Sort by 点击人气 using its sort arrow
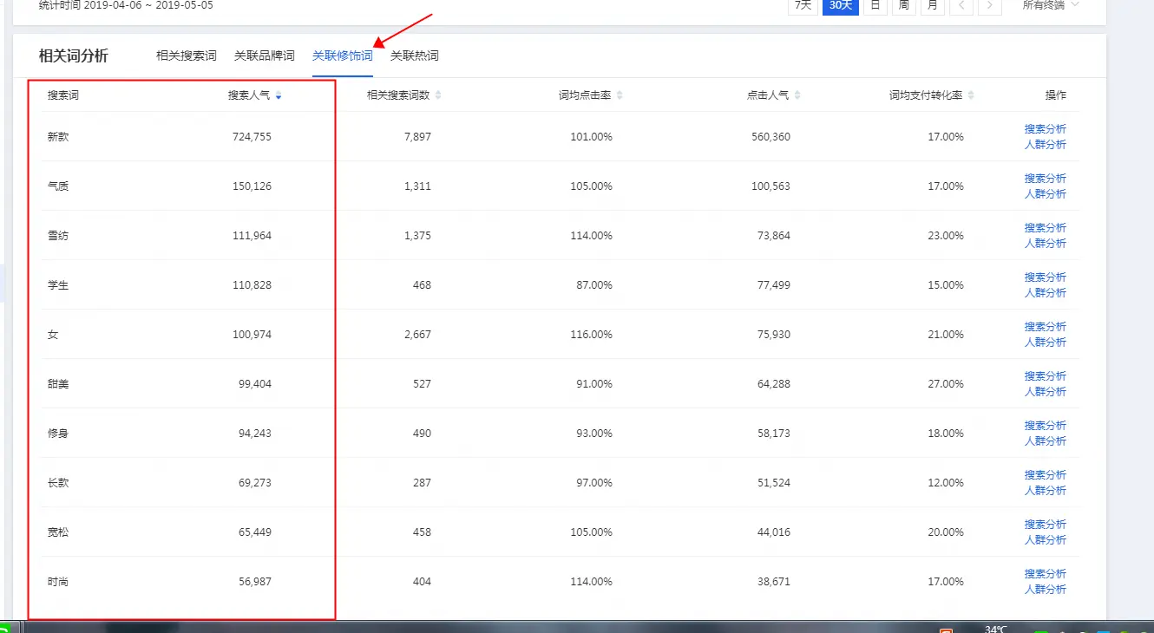The image size is (1154, 633). tap(797, 95)
